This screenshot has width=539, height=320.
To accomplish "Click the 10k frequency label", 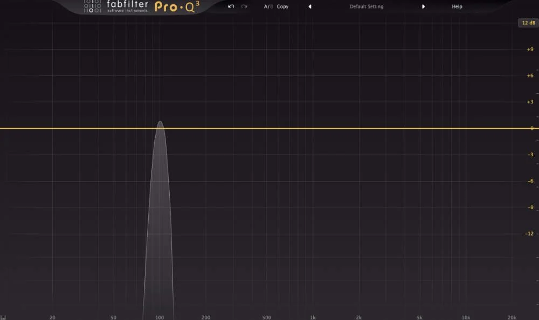I will (x=466, y=317).
